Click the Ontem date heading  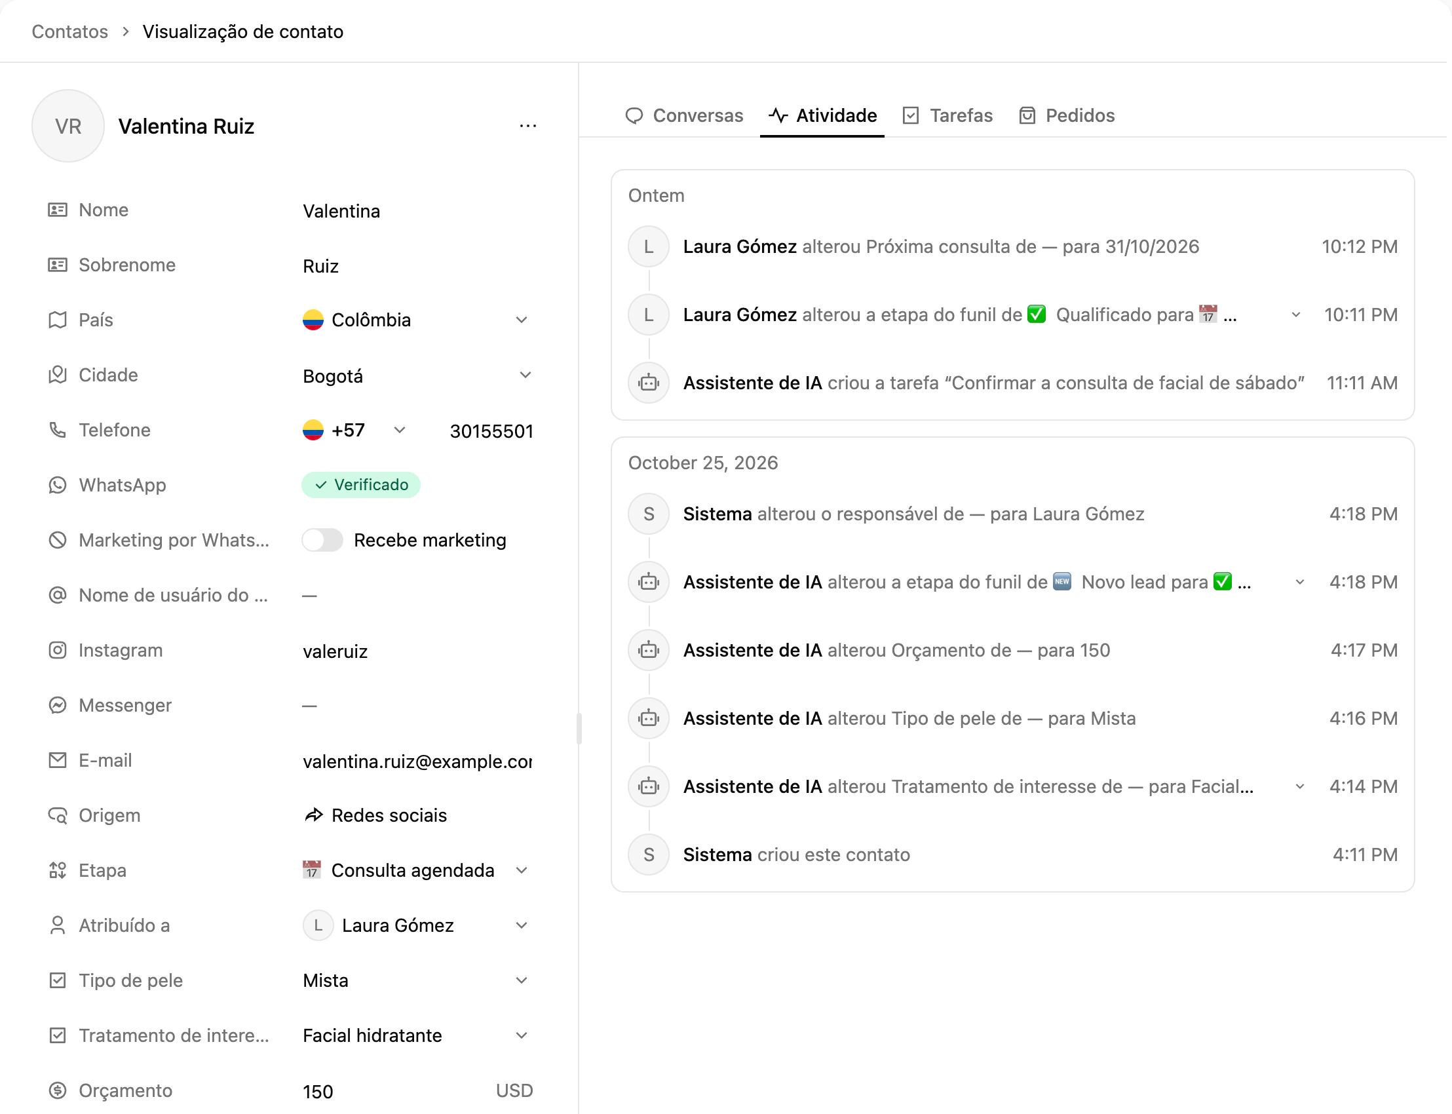(x=656, y=197)
